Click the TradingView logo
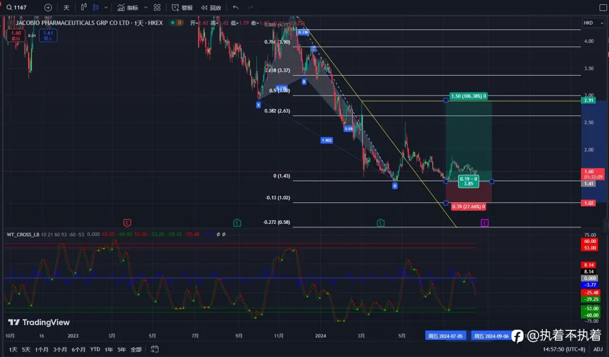 coord(39,322)
